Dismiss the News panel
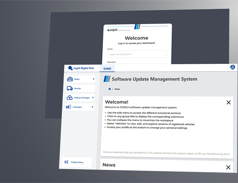The width and height of the screenshot is (238, 183). tap(228, 167)
